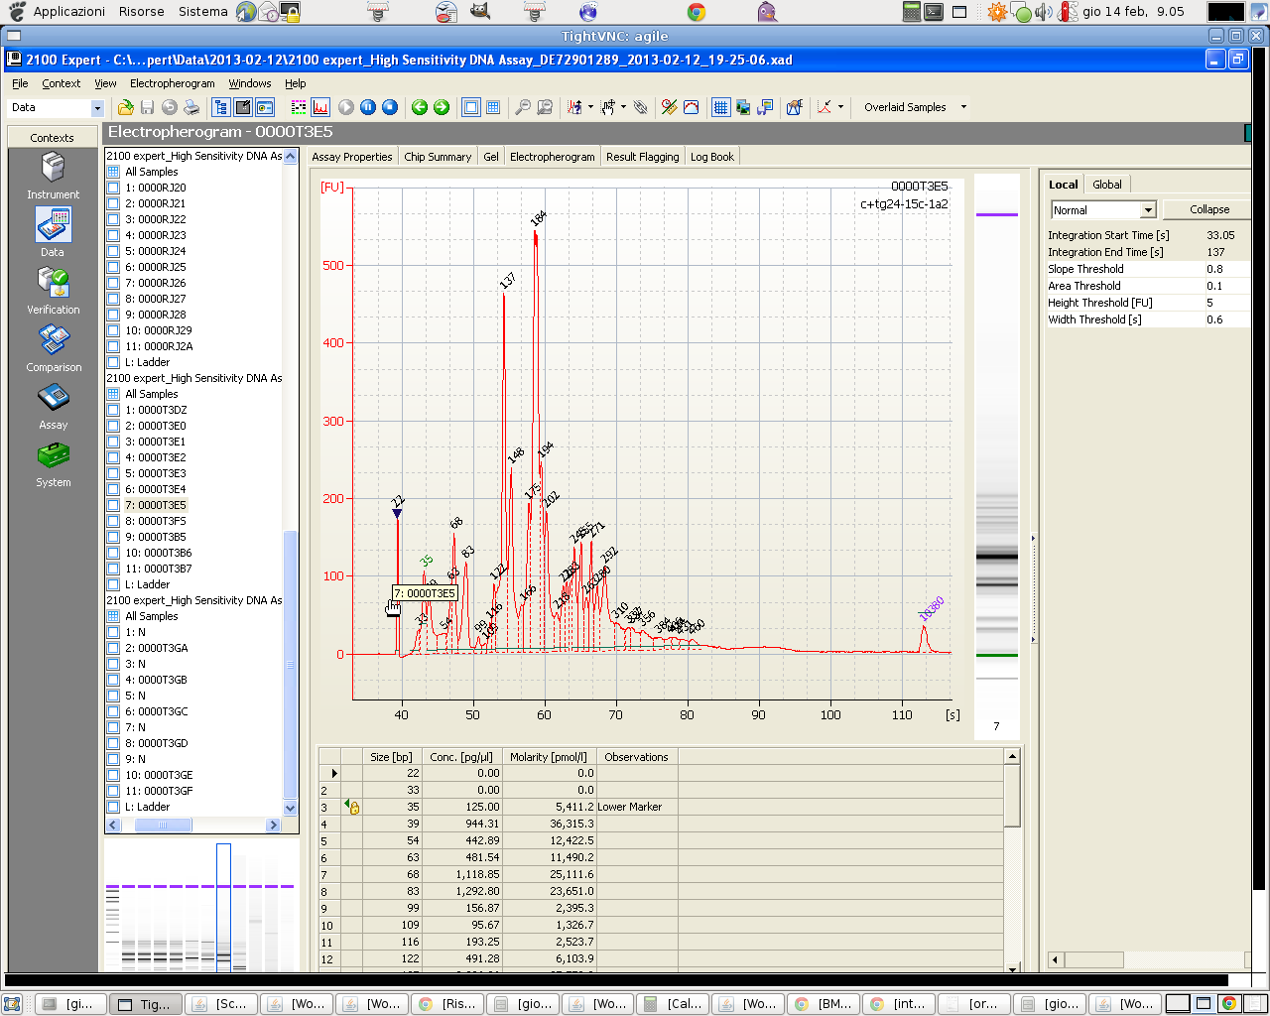Switch to gel view toolbar icon
This screenshot has height=1016, width=1270.
click(298, 107)
